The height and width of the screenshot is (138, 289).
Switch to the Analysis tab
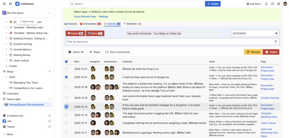(x=71, y=24)
